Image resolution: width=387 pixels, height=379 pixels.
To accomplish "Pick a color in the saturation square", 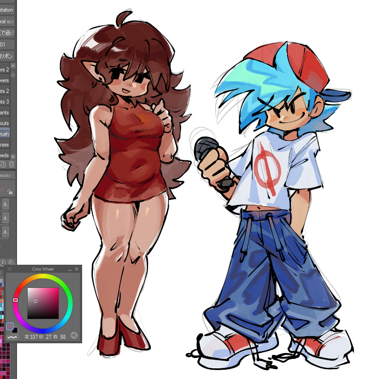I will [x=43, y=303].
